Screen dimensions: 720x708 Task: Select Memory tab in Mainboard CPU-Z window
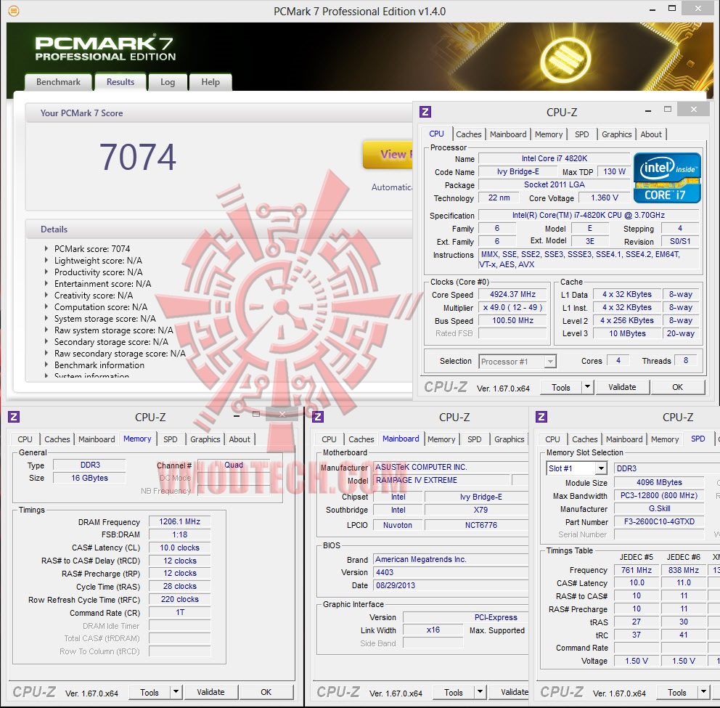click(441, 439)
